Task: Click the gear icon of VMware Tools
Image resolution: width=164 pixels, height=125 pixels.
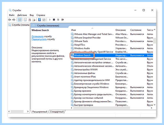Action: click(72, 41)
